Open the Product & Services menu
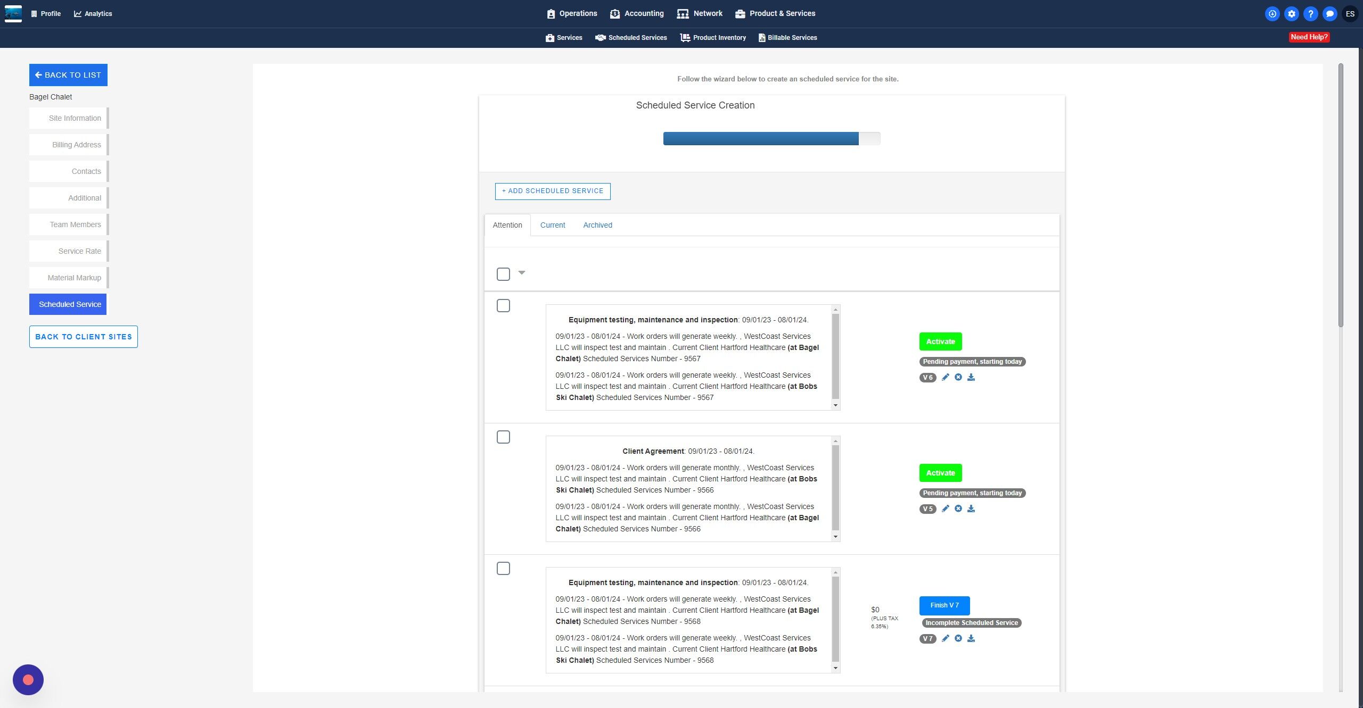The height and width of the screenshot is (708, 1363). pyautogui.click(x=775, y=14)
